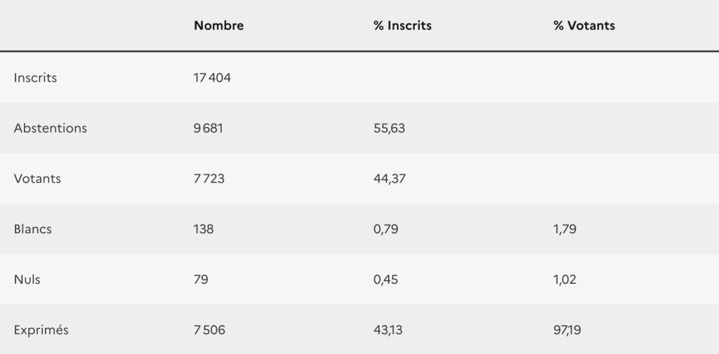719x354 pixels.
Task: Click the Blancs row label
Action: (x=33, y=229)
